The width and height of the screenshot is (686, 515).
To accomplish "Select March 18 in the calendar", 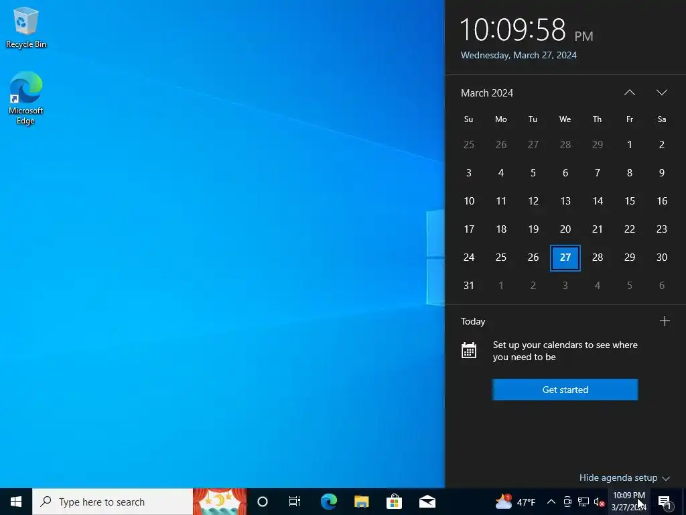I will point(501,229).
